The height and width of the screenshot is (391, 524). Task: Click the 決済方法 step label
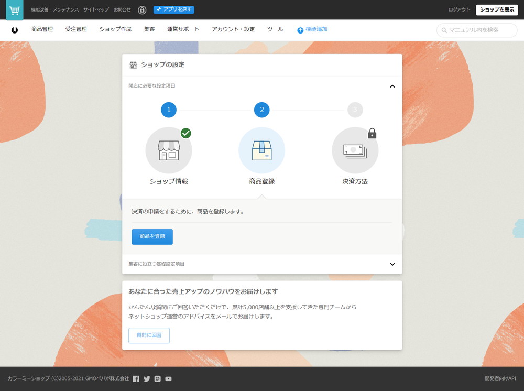(355, 181)
